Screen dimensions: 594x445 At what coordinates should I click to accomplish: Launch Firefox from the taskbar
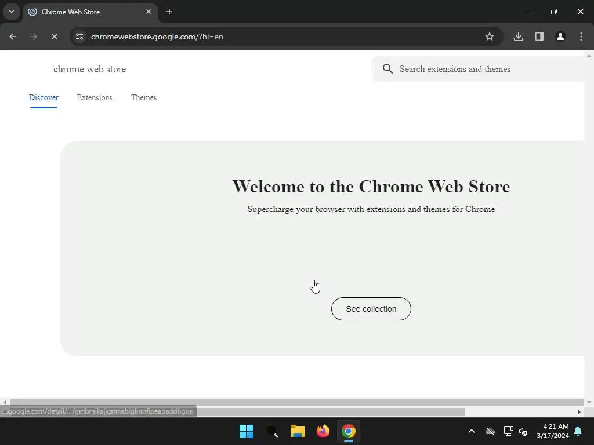(x=323, y=431)
